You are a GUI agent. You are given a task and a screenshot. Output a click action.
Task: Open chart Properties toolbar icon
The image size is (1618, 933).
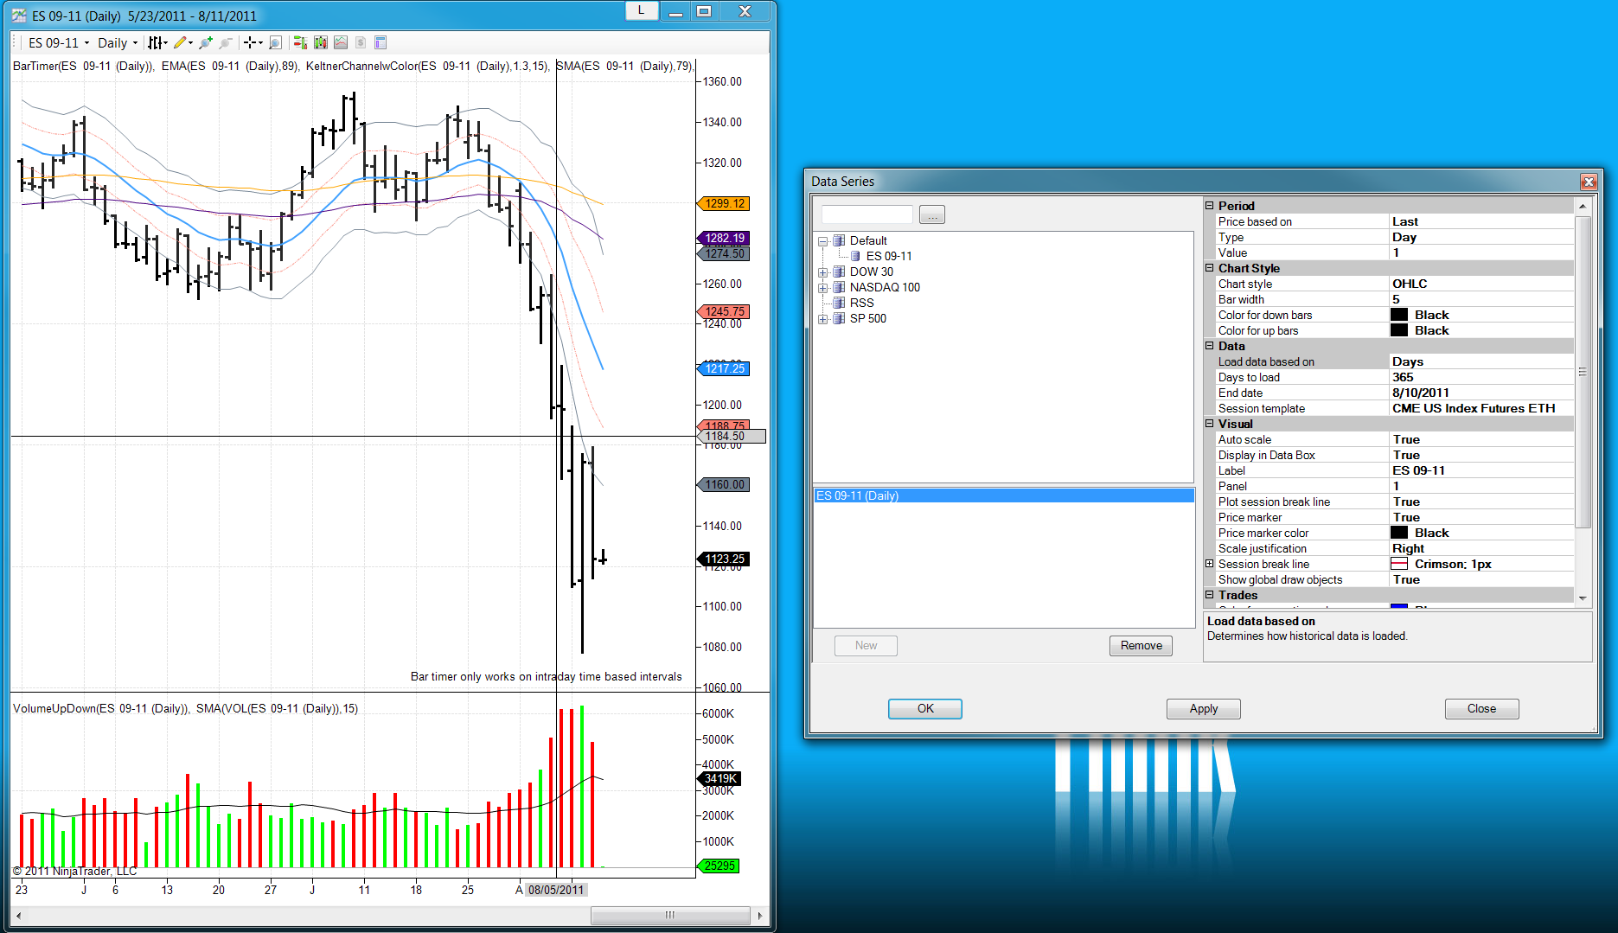click(381, 42)
